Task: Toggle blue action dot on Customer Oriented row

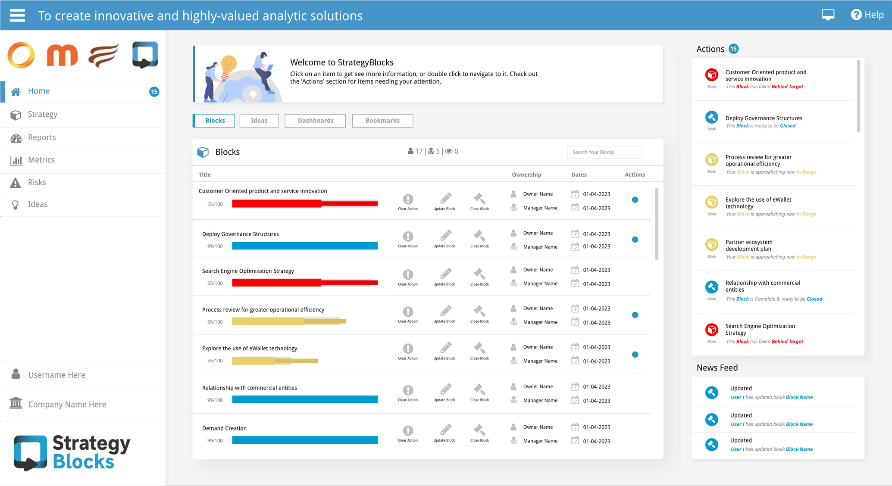Action: [x=635, y=199]
